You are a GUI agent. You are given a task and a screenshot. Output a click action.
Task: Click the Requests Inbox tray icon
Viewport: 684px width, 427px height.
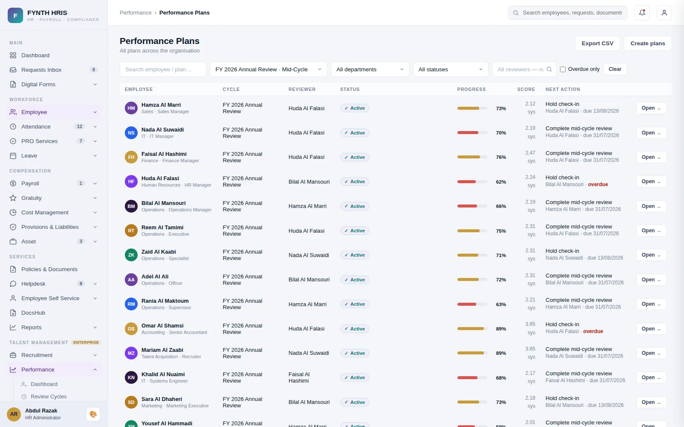[13, 70]
